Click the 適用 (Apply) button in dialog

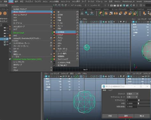tap(126, 116)
